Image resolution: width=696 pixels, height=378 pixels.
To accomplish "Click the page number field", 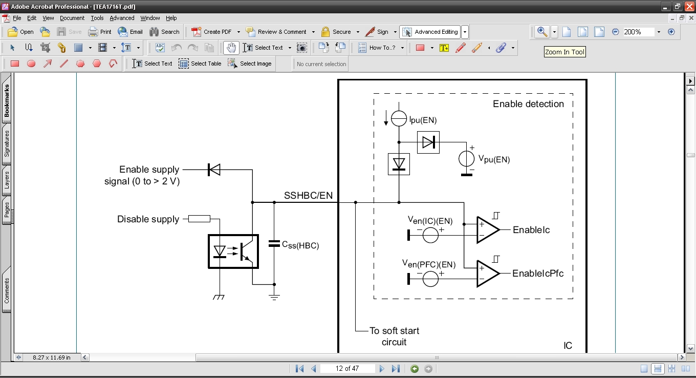I will (x=347, y=369).
